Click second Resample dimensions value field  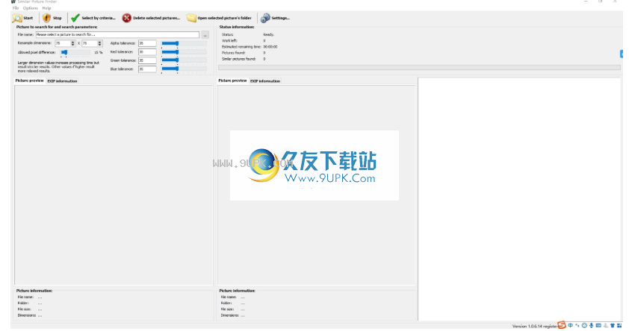90,43
